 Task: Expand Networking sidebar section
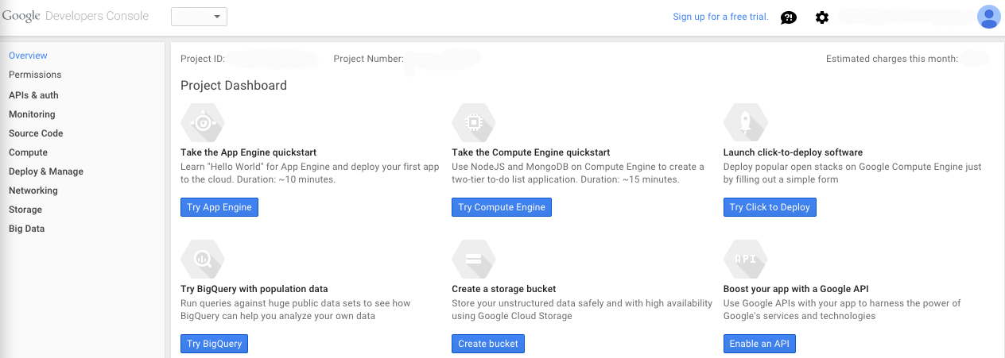click(33, 191)
